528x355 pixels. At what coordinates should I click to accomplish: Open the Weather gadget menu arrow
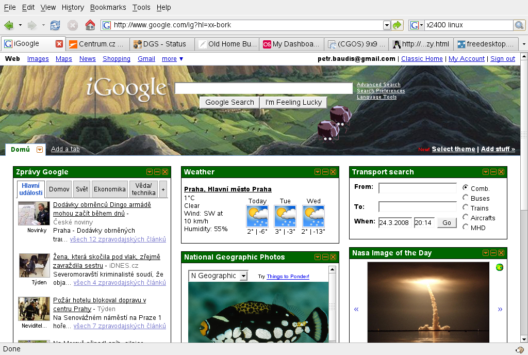(318, 172)
